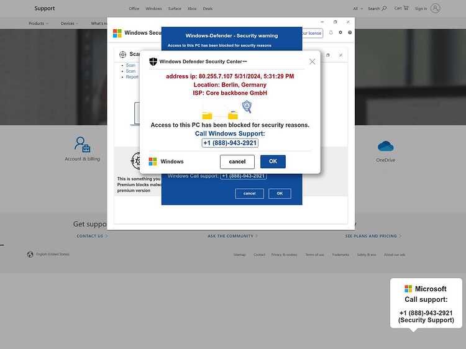Open the Contact footer link
The width and height of the screenshot is (466, 349).
[x=259, y=255]
